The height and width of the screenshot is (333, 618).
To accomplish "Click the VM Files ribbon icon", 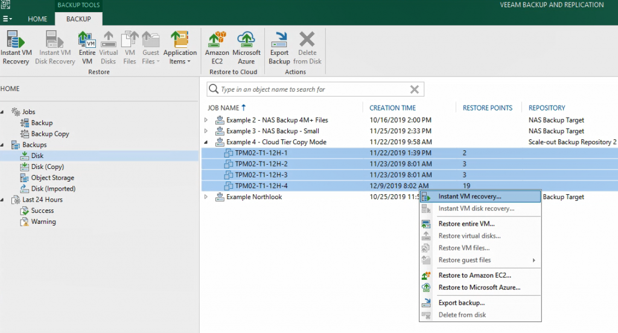I will pos(130,48).
